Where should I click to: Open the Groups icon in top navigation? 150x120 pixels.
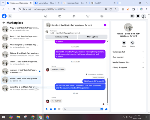(102, 16)
